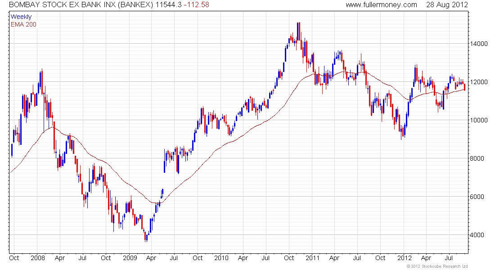Click the Oct label just before 2011
This screenshot has width=495, height=270.
coord(289,258)
